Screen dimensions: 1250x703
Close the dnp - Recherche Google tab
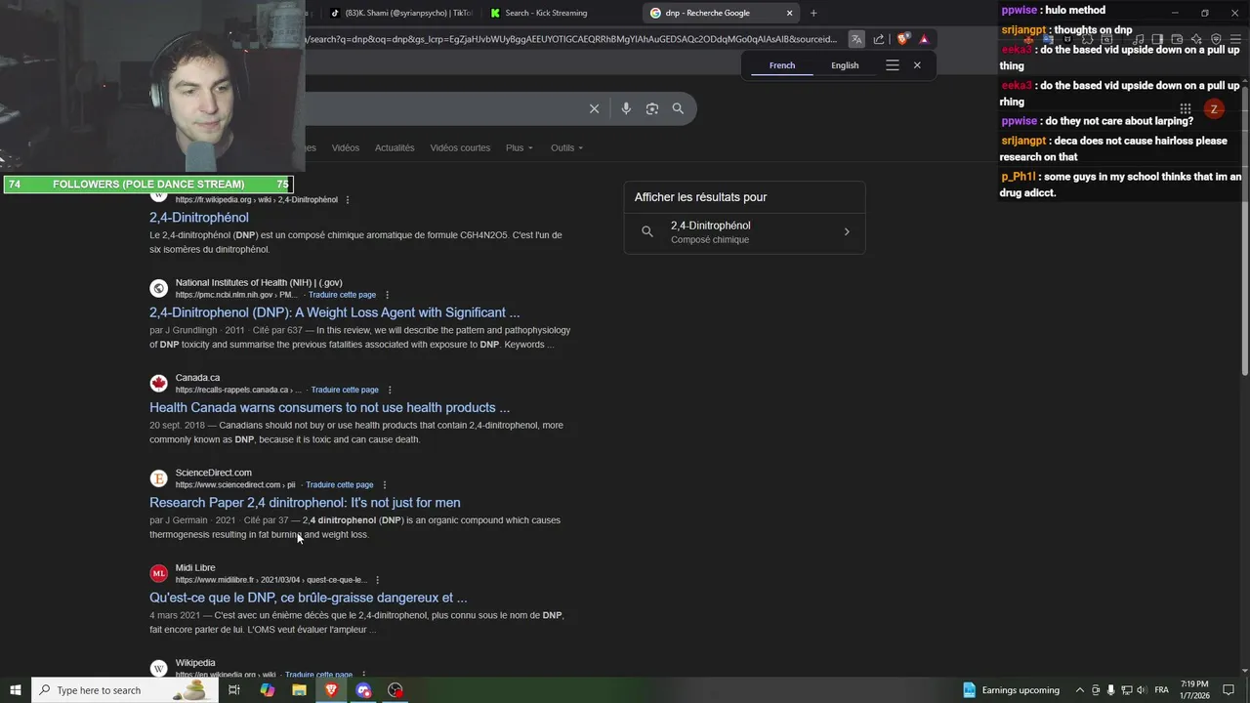790,13
